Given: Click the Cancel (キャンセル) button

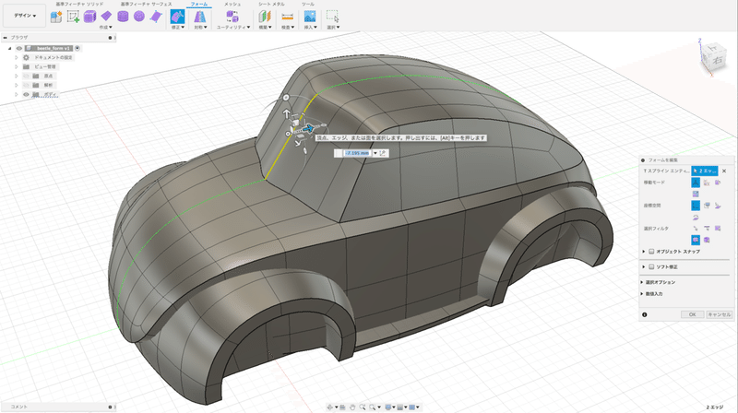Looking at the screenshot, I should click(719, 314).
